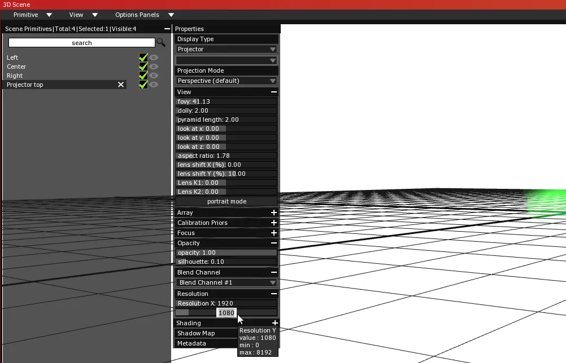Click the pyramid length slider
The height and width of the screenshot is (363, 566).
(227, 119)
